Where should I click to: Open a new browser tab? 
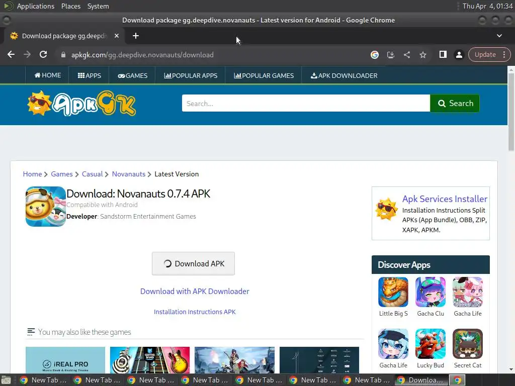[136, 36]
